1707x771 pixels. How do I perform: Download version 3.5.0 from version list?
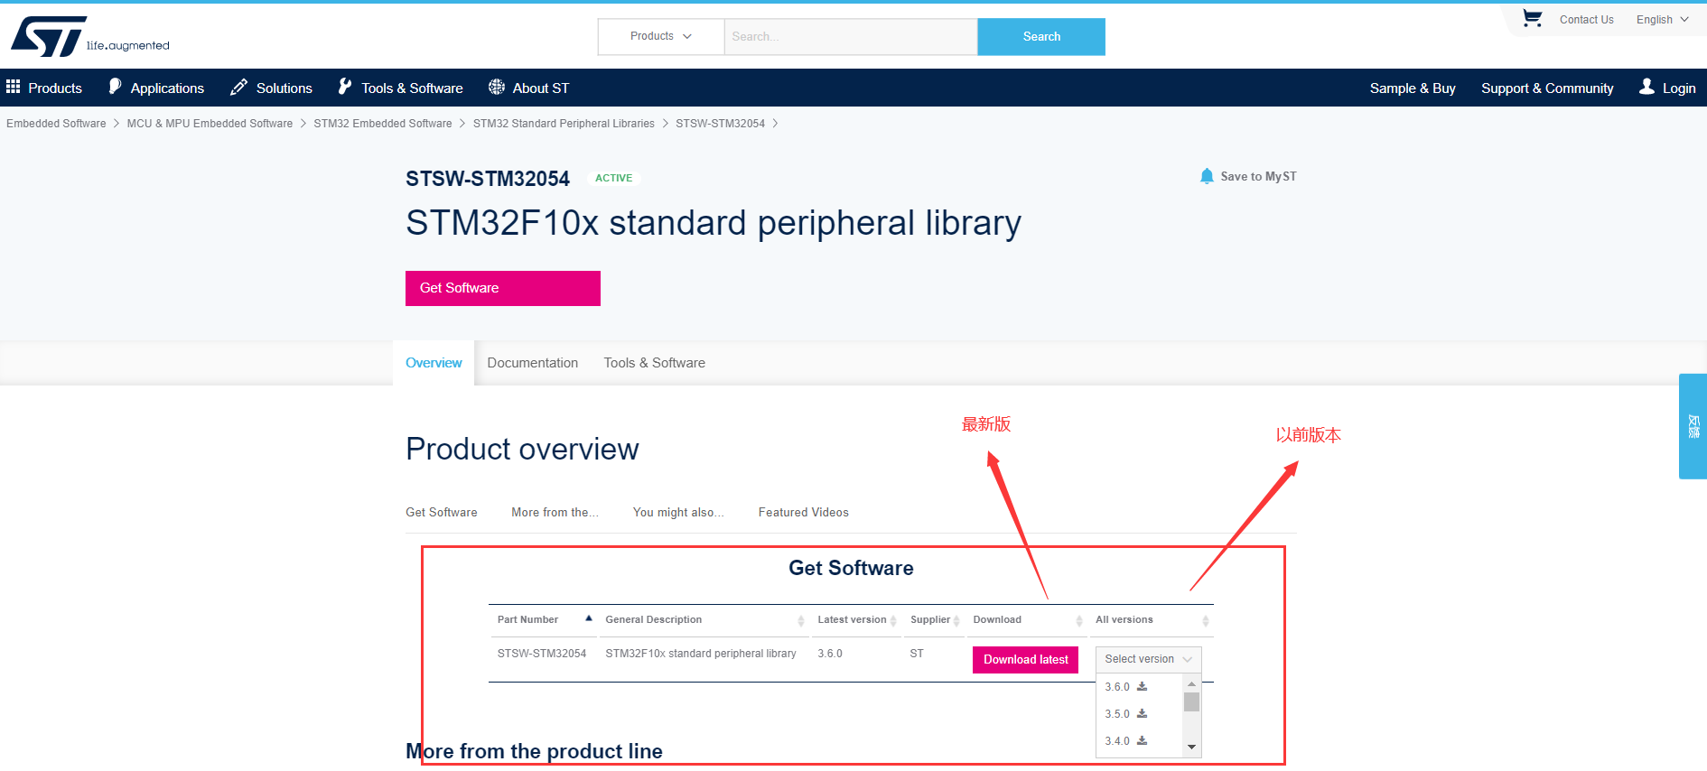(x=1142, y=713)
